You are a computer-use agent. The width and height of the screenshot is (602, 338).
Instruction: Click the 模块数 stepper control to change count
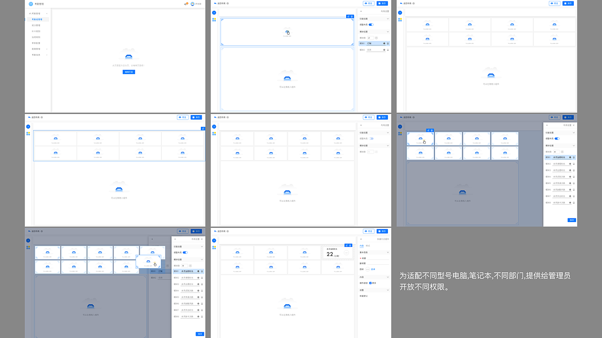tap(376, 38)
